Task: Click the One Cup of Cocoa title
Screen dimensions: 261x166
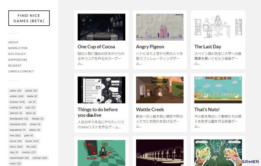Action: [96, 47]
